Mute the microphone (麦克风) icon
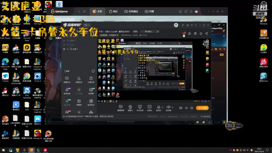The width and height of the screenshot is (272, 153). [158, 107]
